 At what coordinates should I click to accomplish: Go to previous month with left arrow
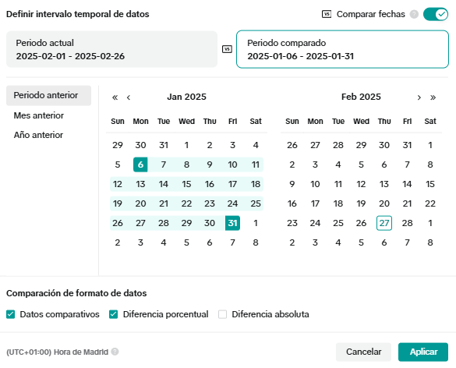click(x=129, y=97)
